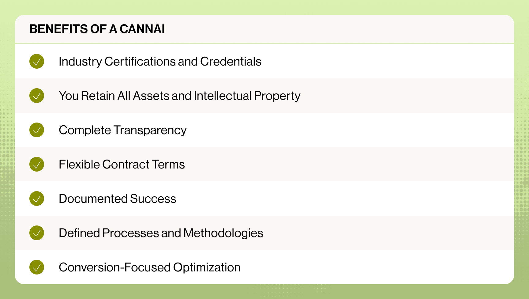Click the 'BENEFITS OF A CANNAI' heading
Viewport: 529px width, 299px height.
pyautogui.click(x=97, y=29)
